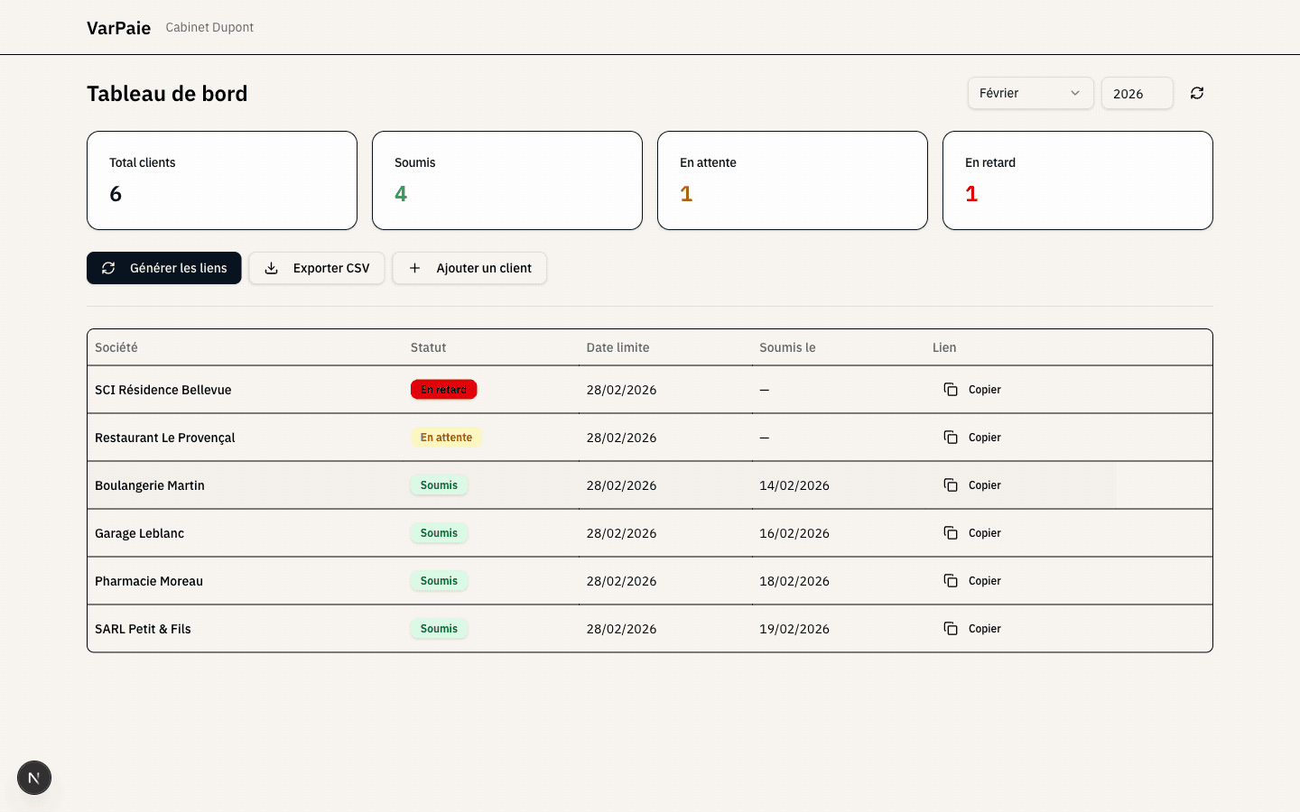Click the En attente stat card
This screenshot has width=1300, height=812.
pyautogui.click(x=792, y=180)
